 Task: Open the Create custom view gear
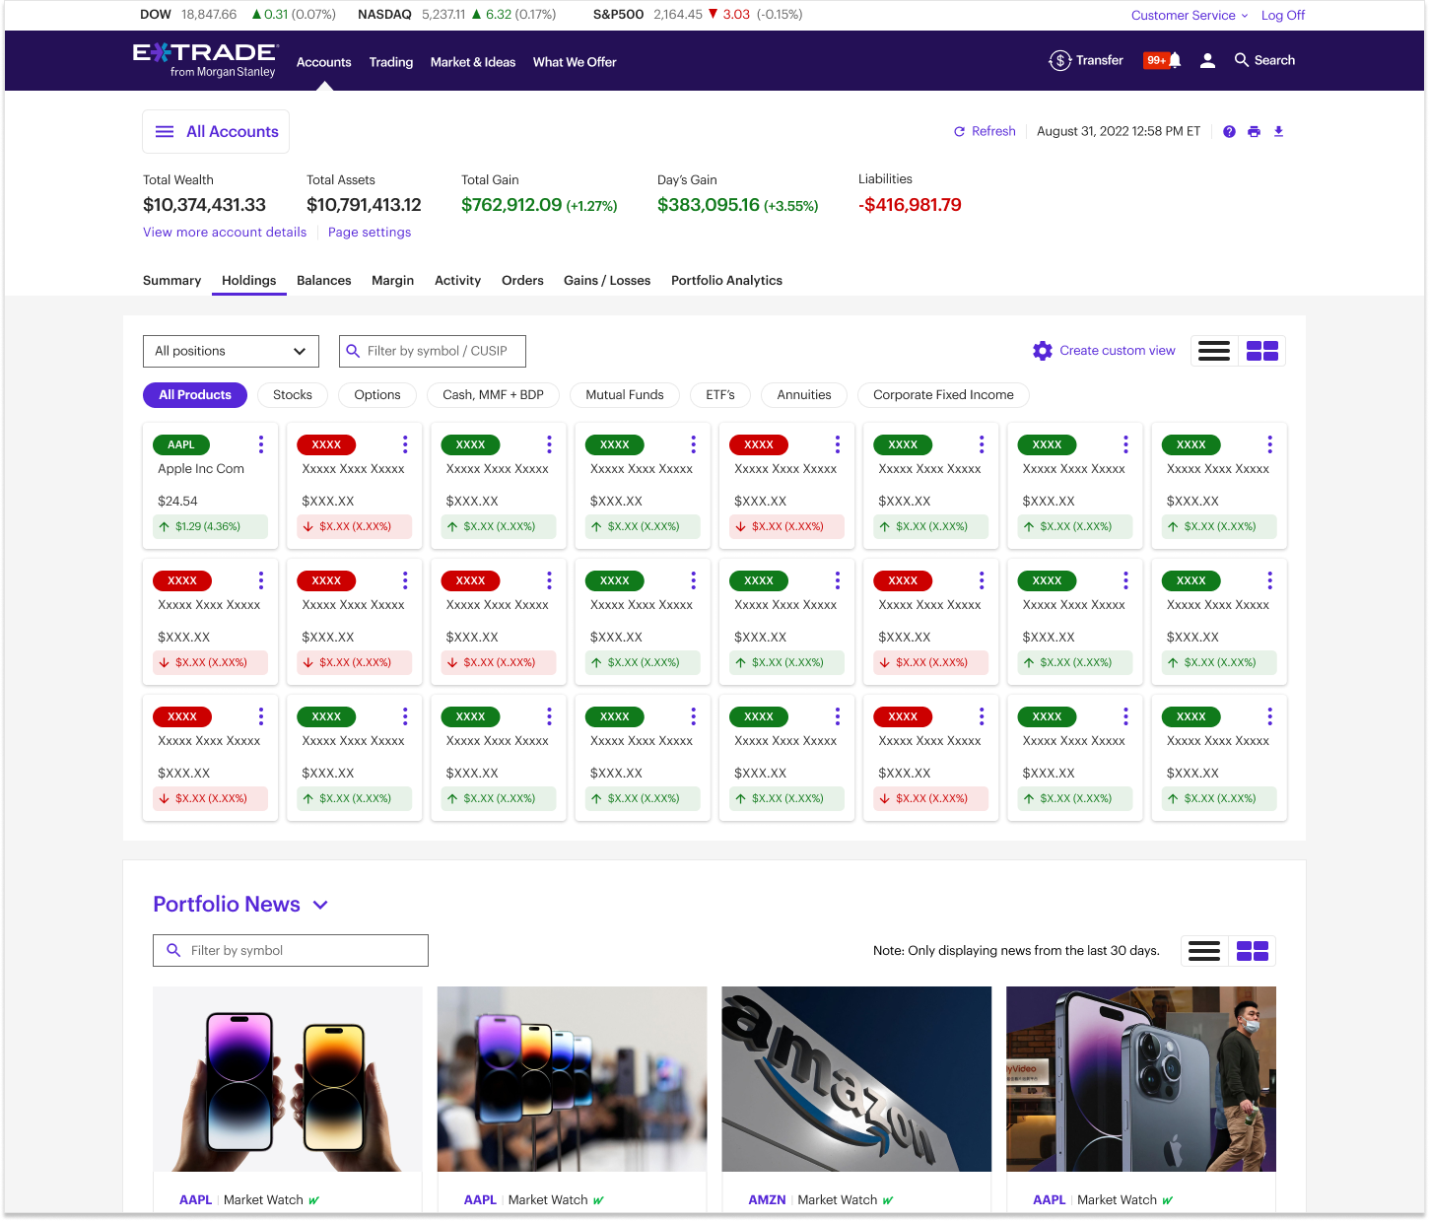tap(1043, 351)
